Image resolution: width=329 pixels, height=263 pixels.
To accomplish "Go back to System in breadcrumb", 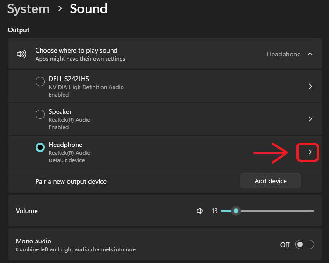I will pos(29,8).
